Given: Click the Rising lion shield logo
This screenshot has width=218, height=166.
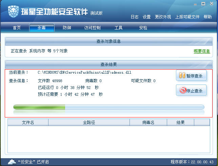Looking at the screenshot, I should click(x=13, y=12).
